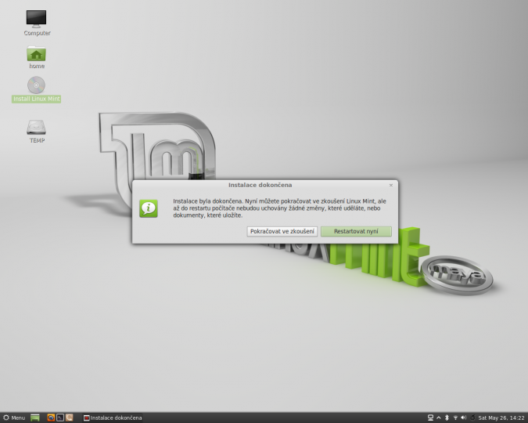Open the home folder icon
528x423 pixels.
pyautogui.click(x=36, y=54)
